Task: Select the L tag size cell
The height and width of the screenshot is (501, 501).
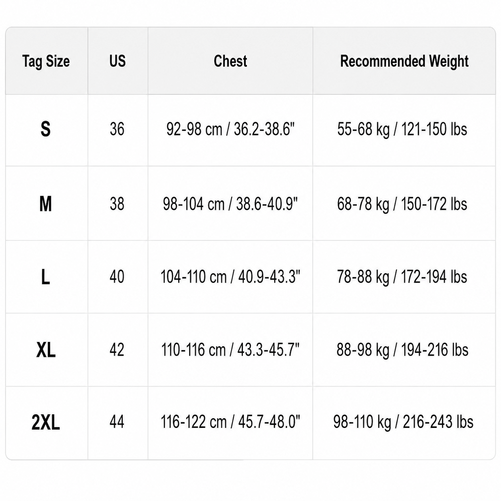Action: pos(46,277)
